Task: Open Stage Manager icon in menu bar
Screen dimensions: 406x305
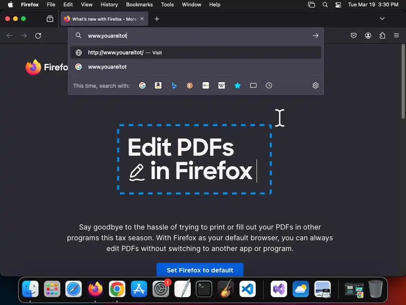Action: 312,4
